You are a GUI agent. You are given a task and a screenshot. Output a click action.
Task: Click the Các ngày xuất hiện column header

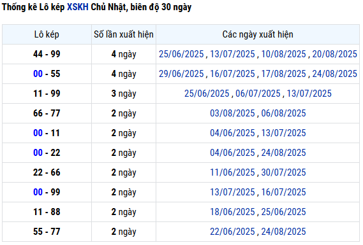tap(258, 34)
